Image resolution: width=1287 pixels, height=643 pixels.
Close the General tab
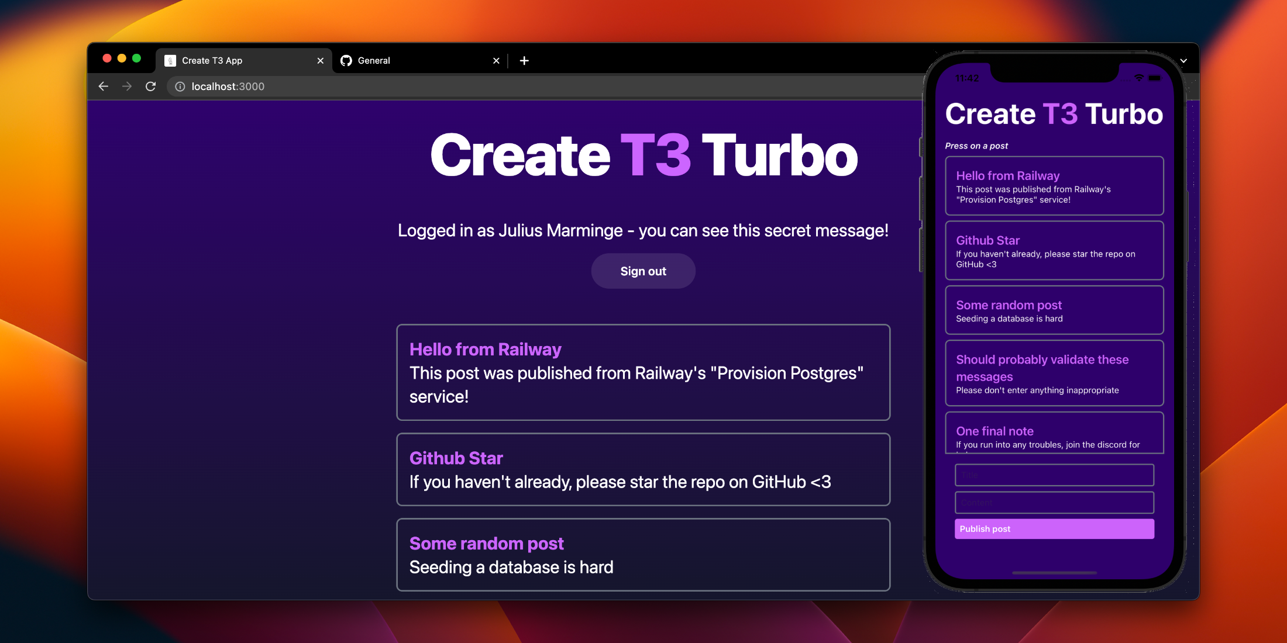coord(496,60)
